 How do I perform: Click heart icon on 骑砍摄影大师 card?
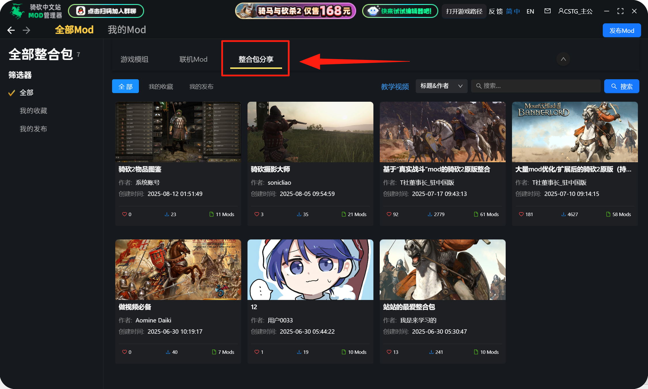[256, 214]
